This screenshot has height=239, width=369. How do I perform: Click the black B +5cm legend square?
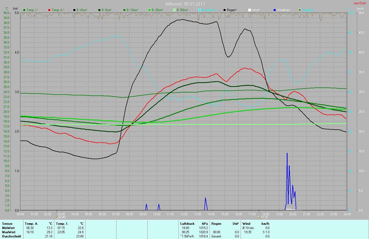tap(74, 10)
